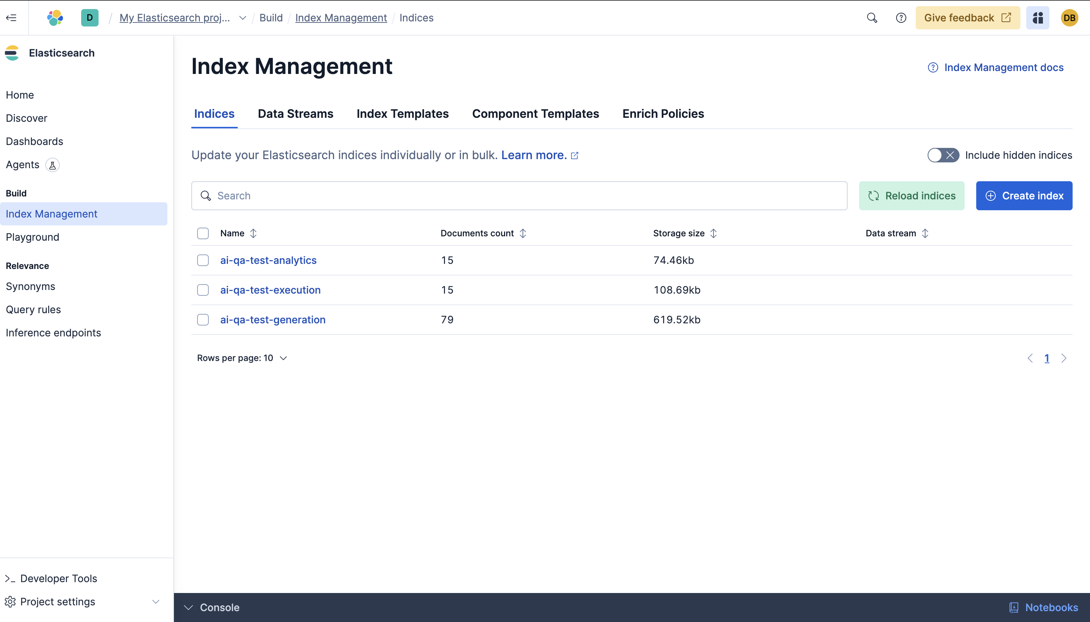Open the search magnifier in header
This screenshot has width=1090, height=622.
pos(872,17)
